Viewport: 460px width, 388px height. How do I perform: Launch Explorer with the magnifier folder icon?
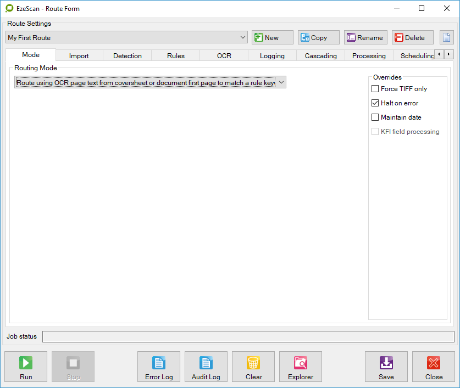pyautogui.click(x=301, y=363)
